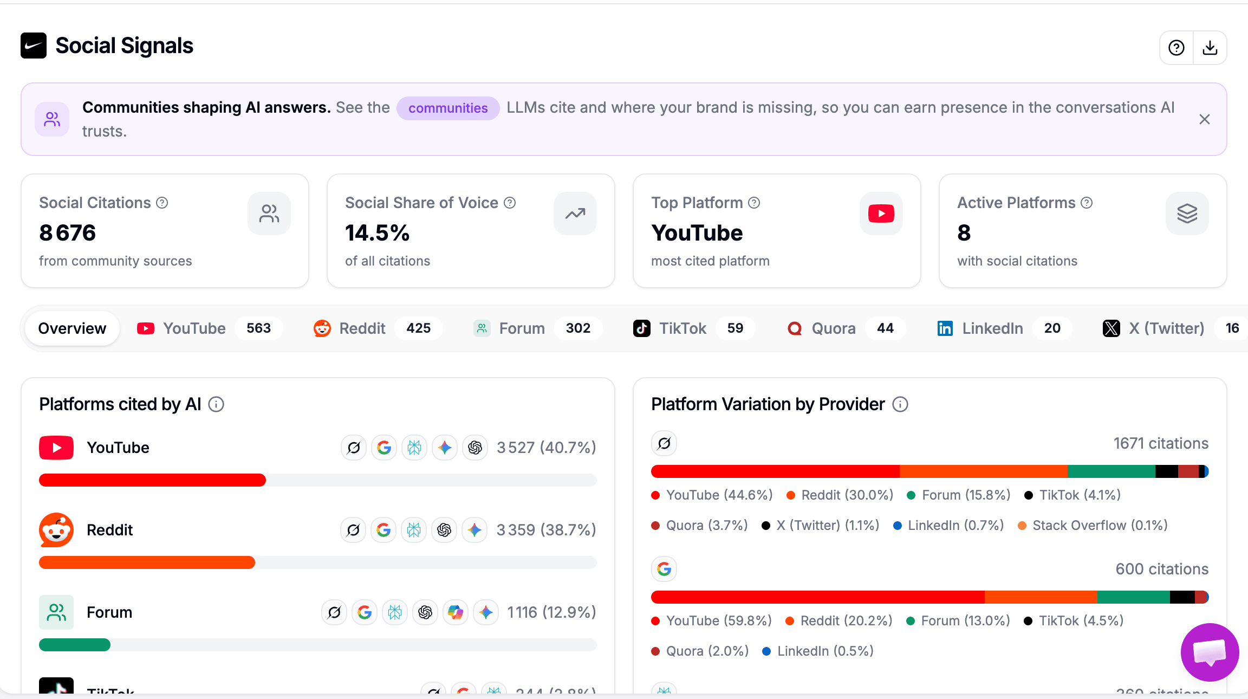Viewport: 1248px width, 699px height.
Task: Switch to the Forum tab
Action: (537, 328)
